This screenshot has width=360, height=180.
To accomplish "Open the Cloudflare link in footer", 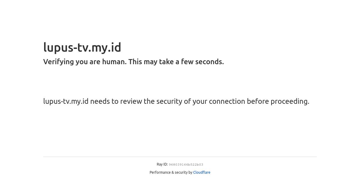I will pyautogui.click(x=202, y=172).
